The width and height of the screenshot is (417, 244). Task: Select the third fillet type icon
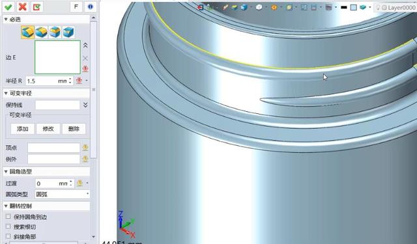pyautogui.click(x=55, y=32)
